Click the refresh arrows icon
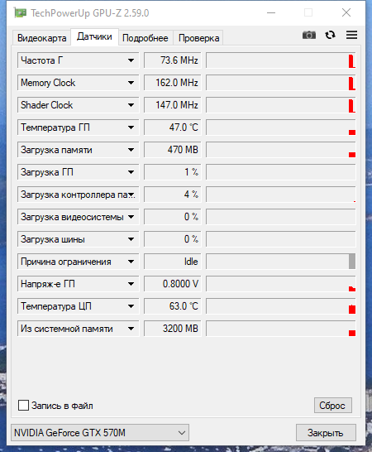The image size is (372, 452). pos(330,35)
